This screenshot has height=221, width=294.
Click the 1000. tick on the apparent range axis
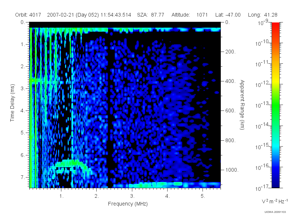[232, 170]
